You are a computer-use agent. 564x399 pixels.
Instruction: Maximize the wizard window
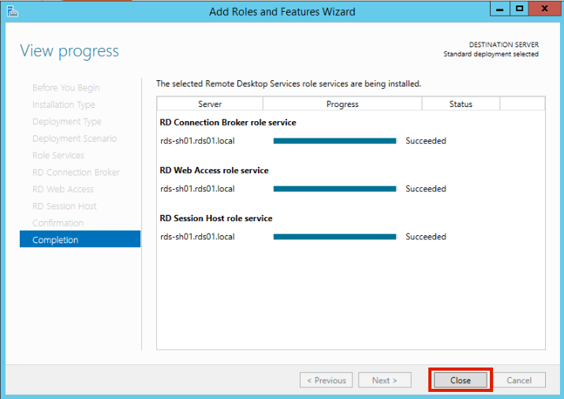[520, 9]
